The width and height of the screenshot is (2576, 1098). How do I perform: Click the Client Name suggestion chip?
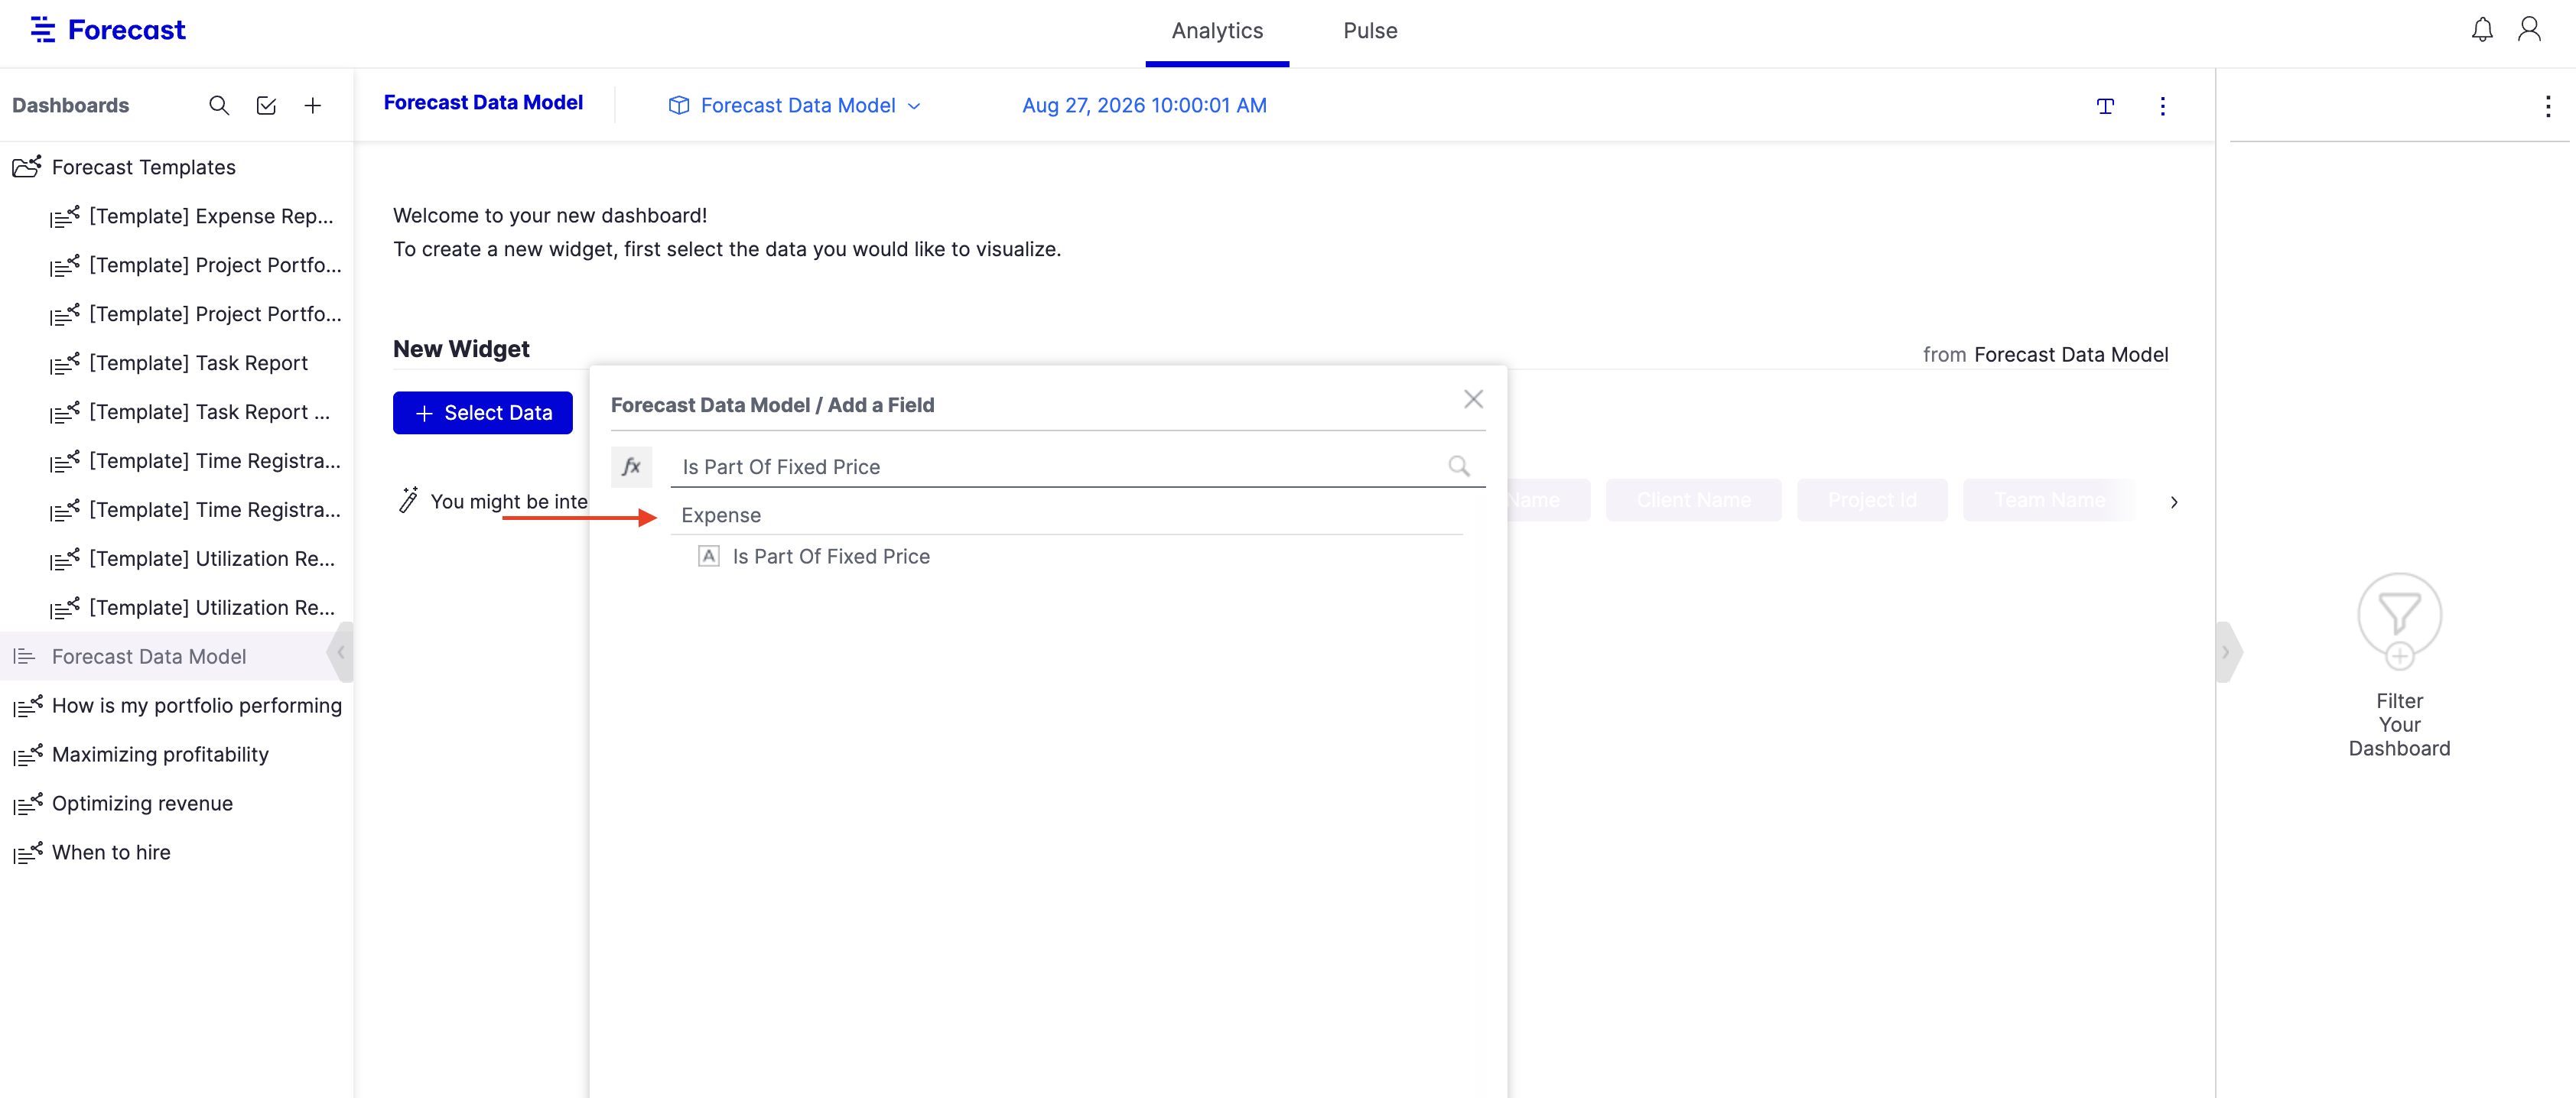point(1693,500)
